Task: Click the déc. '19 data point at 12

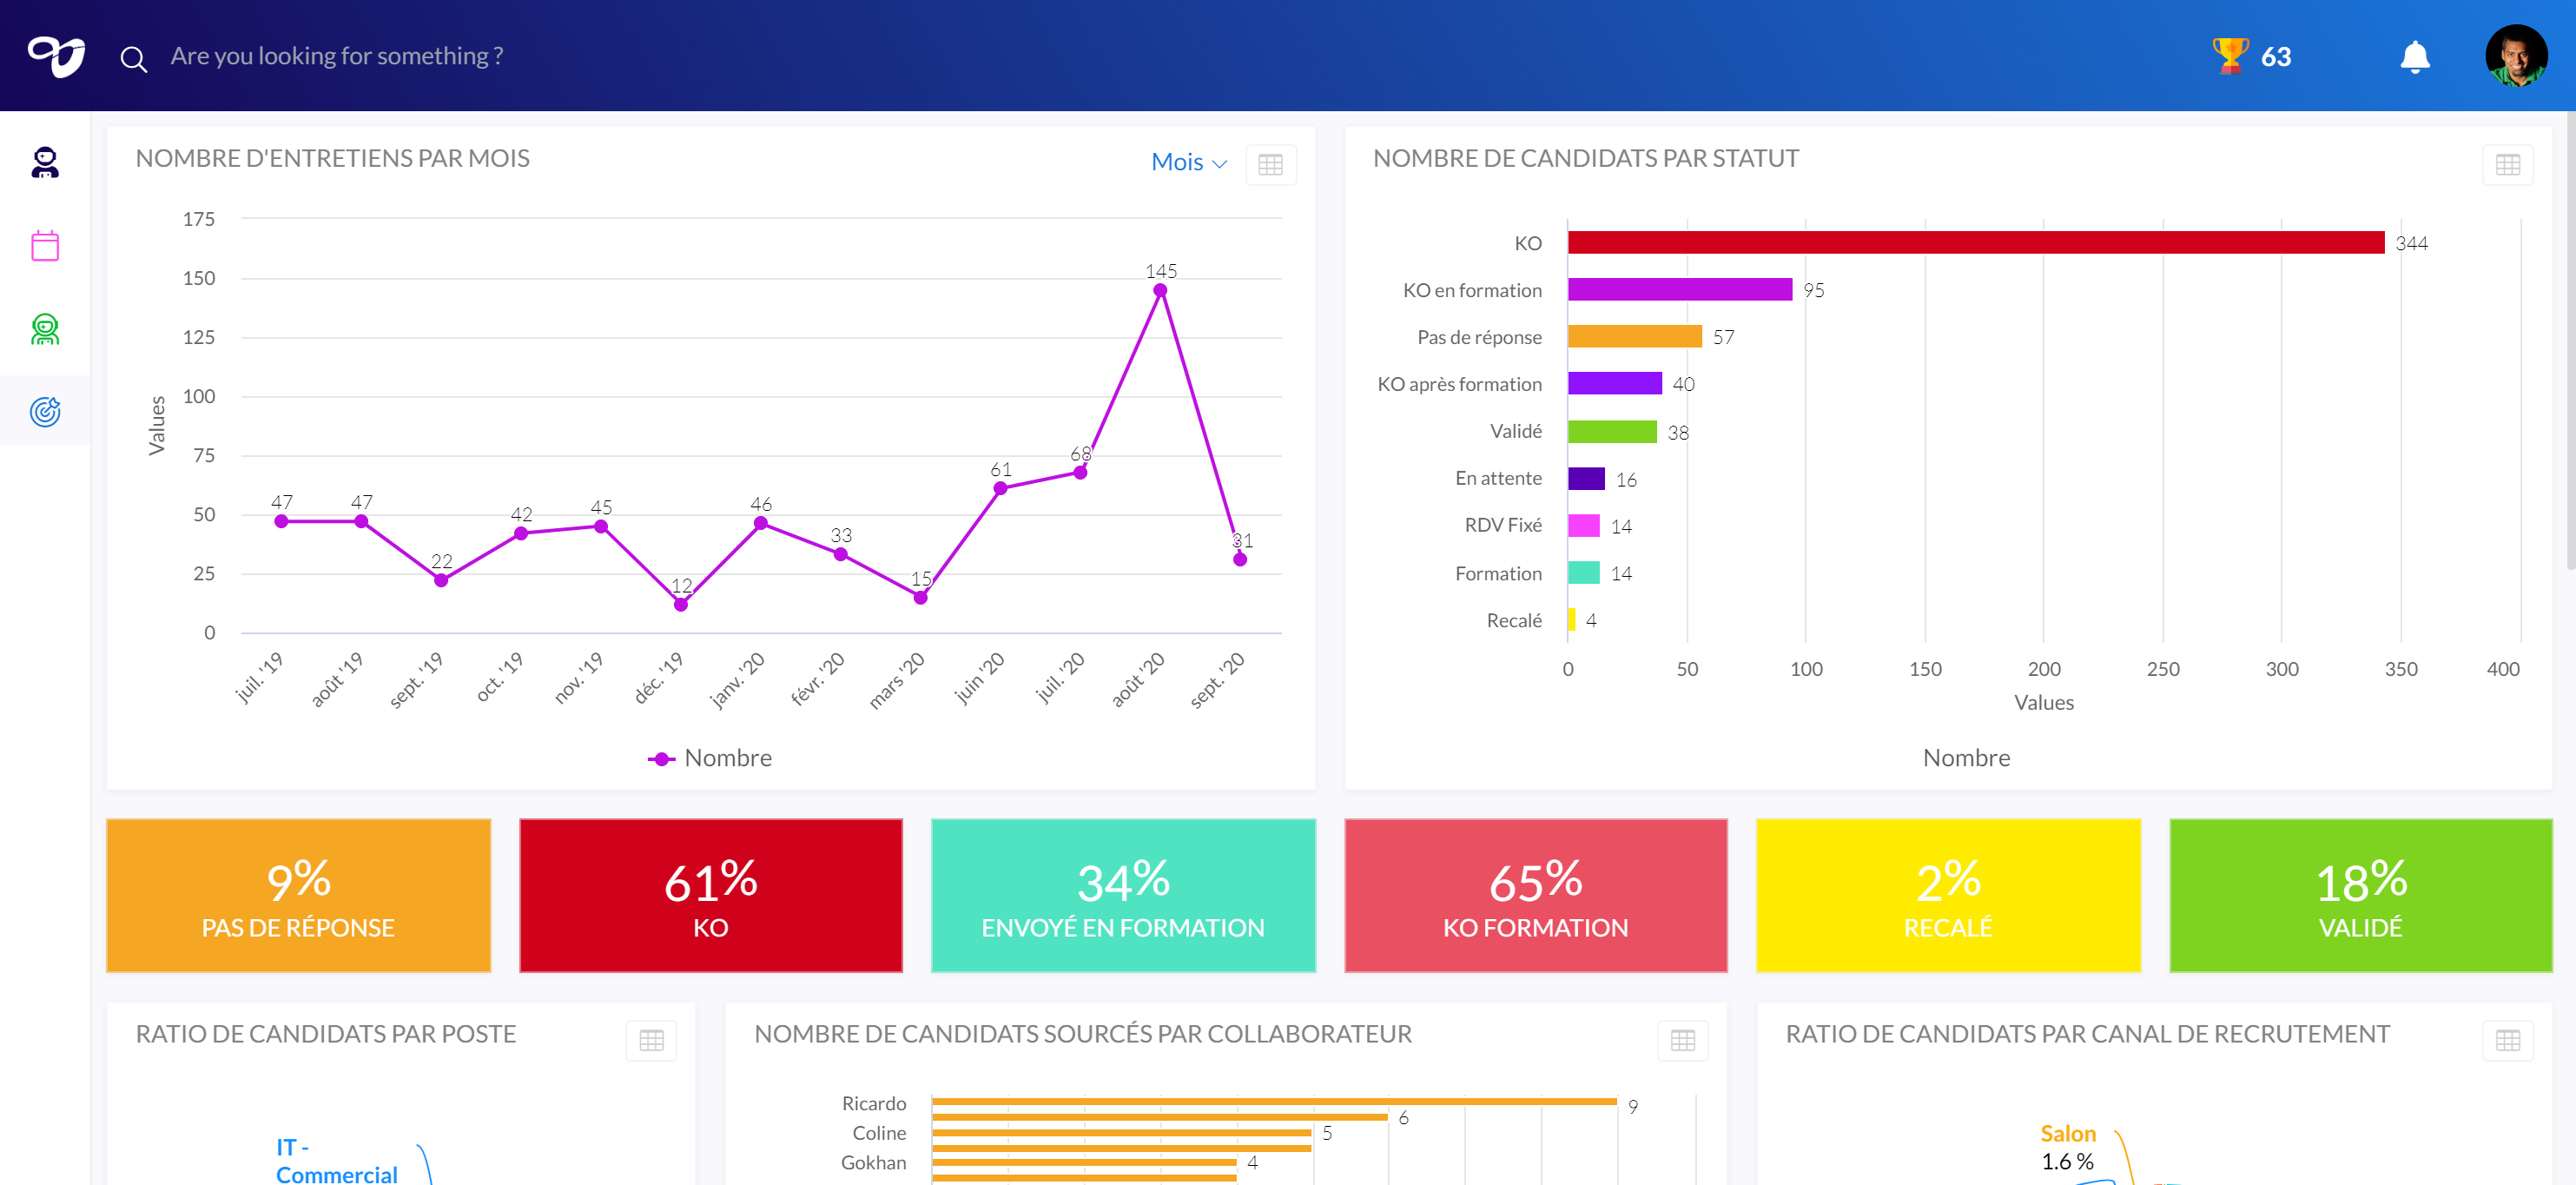Action: pyautogui.click(x=680, y=604)
